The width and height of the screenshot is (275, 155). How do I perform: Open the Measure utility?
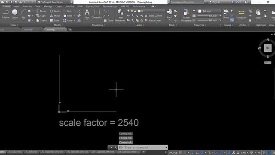click(241, 15)
